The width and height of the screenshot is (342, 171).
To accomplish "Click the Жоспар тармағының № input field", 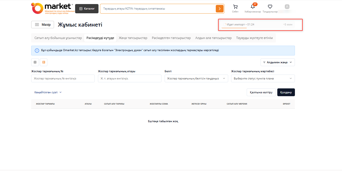I will [63, 79].
